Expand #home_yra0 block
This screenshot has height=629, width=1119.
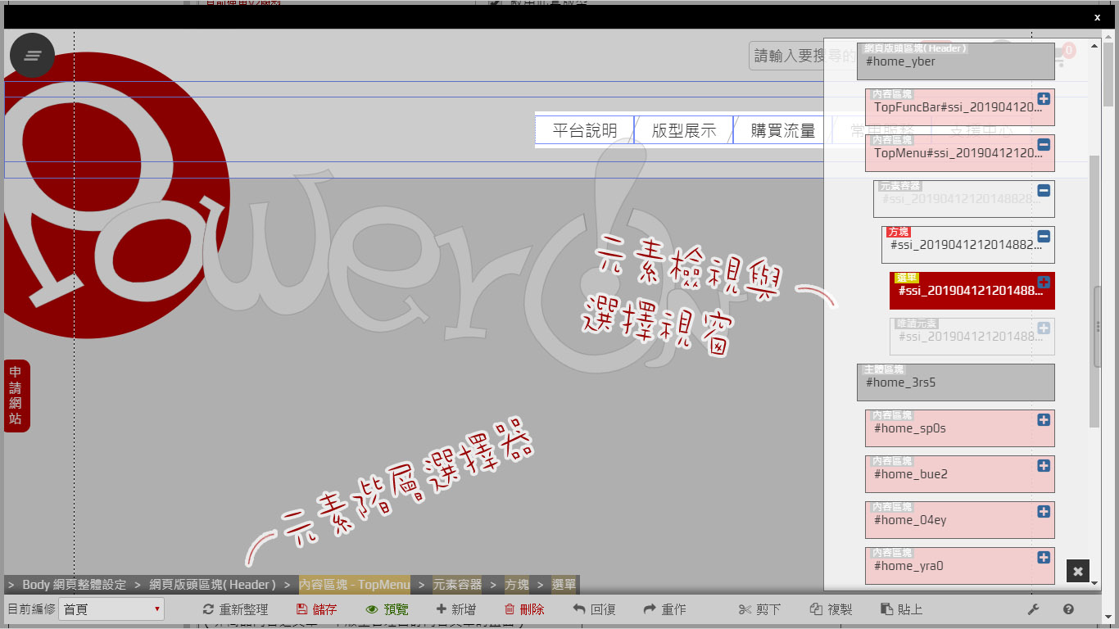click(x=1044, y=557)
